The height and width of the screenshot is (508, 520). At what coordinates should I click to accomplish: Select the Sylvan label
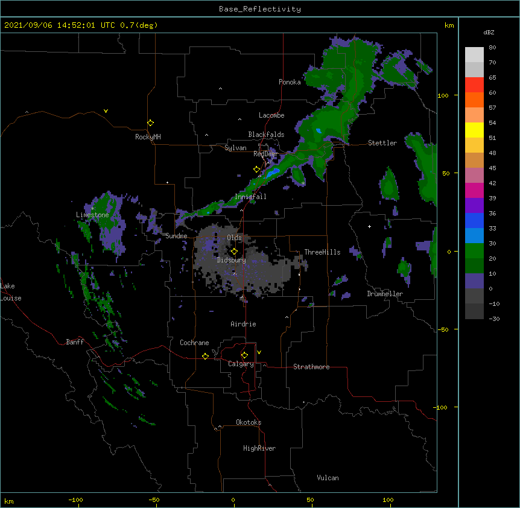(x=235, y=148)
